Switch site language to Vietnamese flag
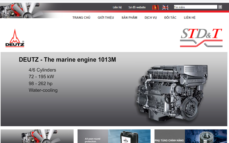The height and width of the screenshot is (143, 229). 155,7
